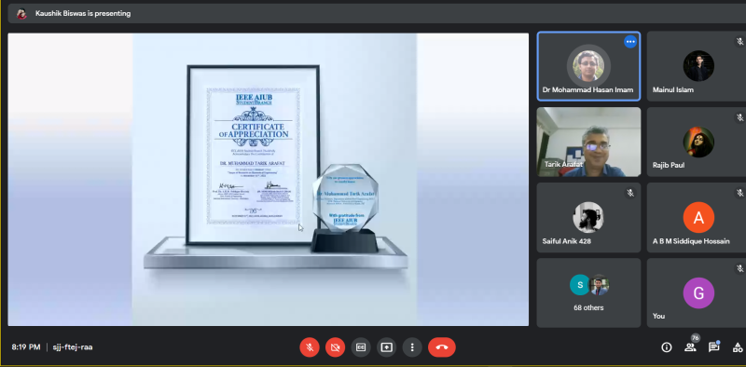The width and height of the screenshot is (746, 367).
Task: Open chat with everyone icon
Action: coord(713,347)
